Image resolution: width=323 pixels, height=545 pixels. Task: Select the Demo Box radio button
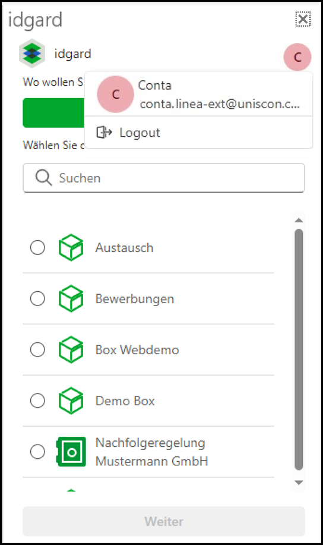click(37, 401)
